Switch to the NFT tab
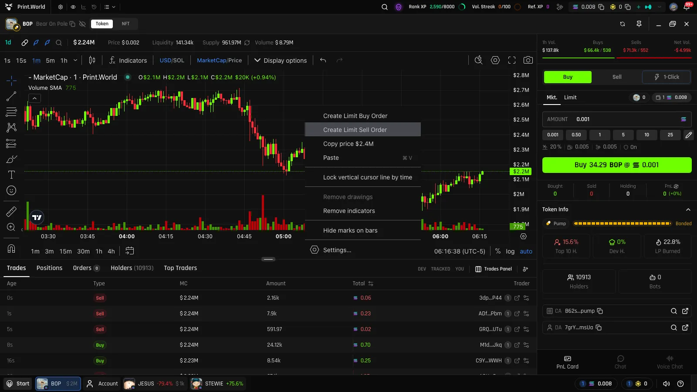 [x=125, y=24]
